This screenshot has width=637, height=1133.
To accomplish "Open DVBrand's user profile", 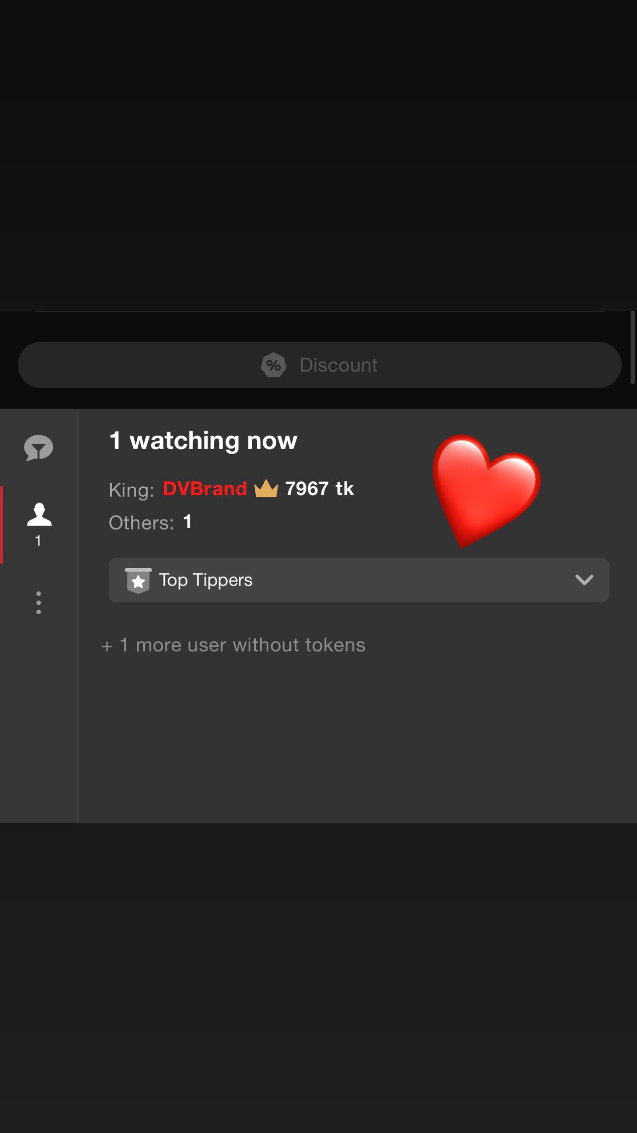I will pyautogui.click(x=205, y=489).
